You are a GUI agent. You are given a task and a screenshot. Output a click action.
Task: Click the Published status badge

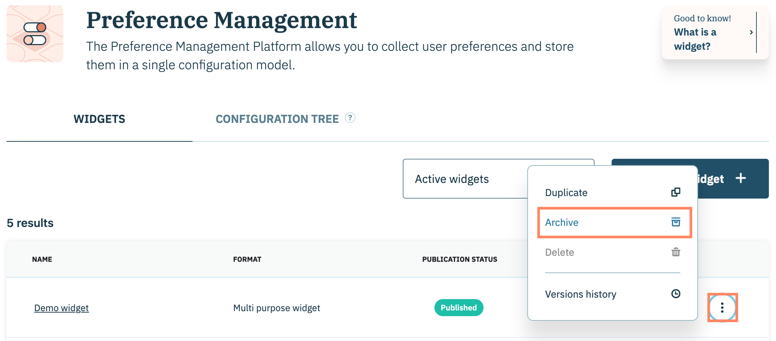(x=458, y=308)
